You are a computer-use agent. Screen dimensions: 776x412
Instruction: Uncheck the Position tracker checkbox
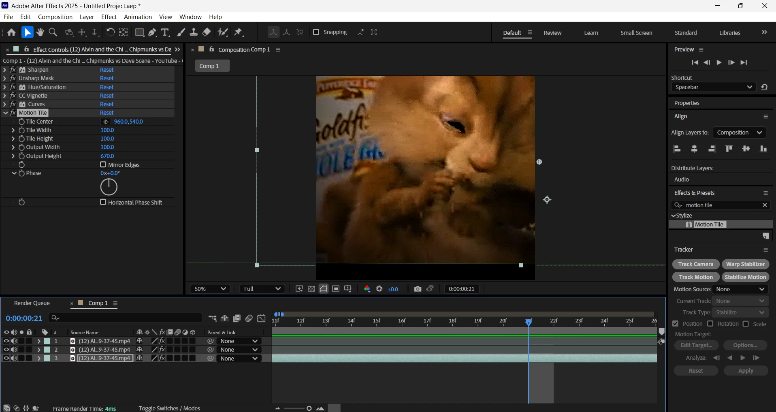click(675, 324)
